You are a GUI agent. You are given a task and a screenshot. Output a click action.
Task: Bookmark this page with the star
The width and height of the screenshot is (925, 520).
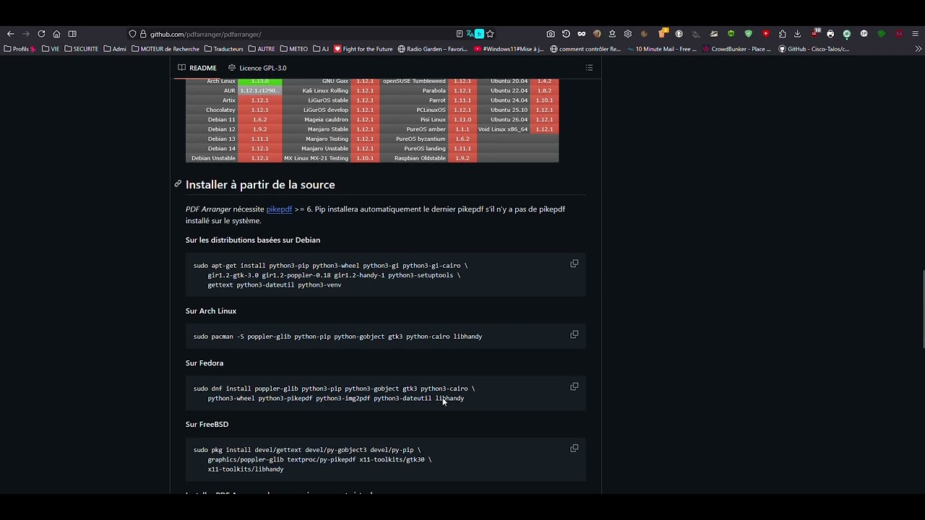[490, 34]
